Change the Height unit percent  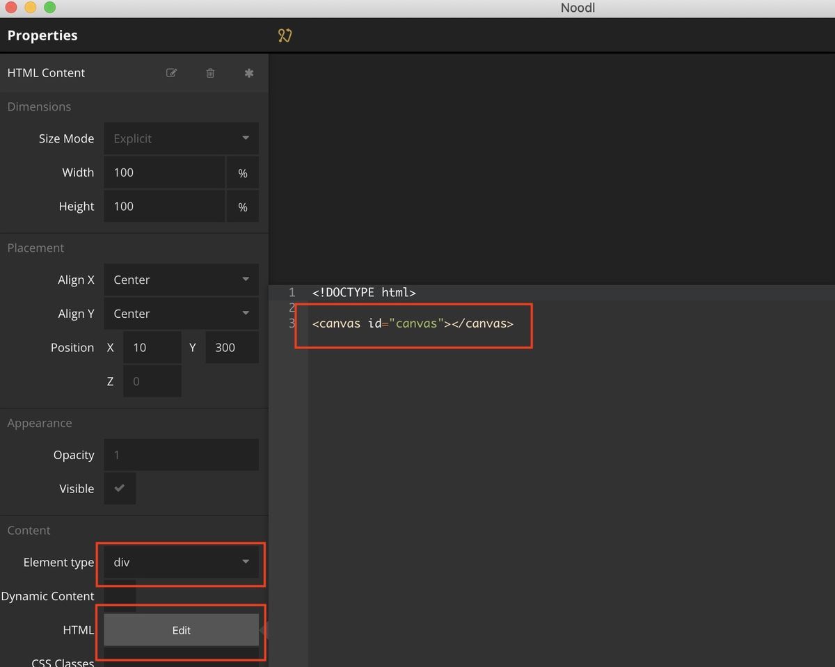[x=243, y=207]
